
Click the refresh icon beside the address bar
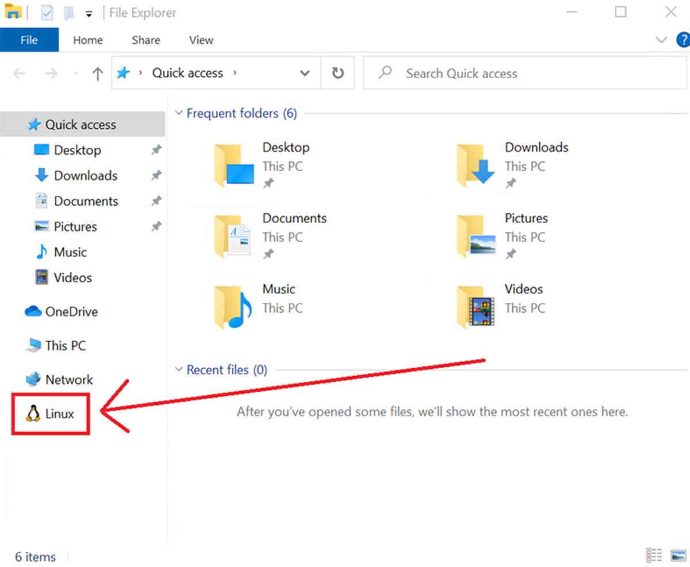click(x=338, y=73)
